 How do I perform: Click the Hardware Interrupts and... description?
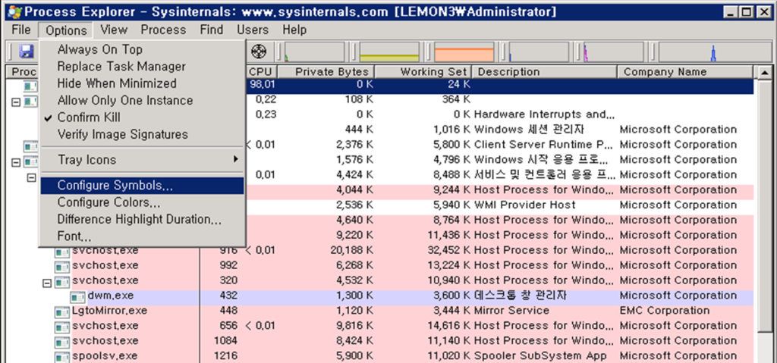point(544,114)
